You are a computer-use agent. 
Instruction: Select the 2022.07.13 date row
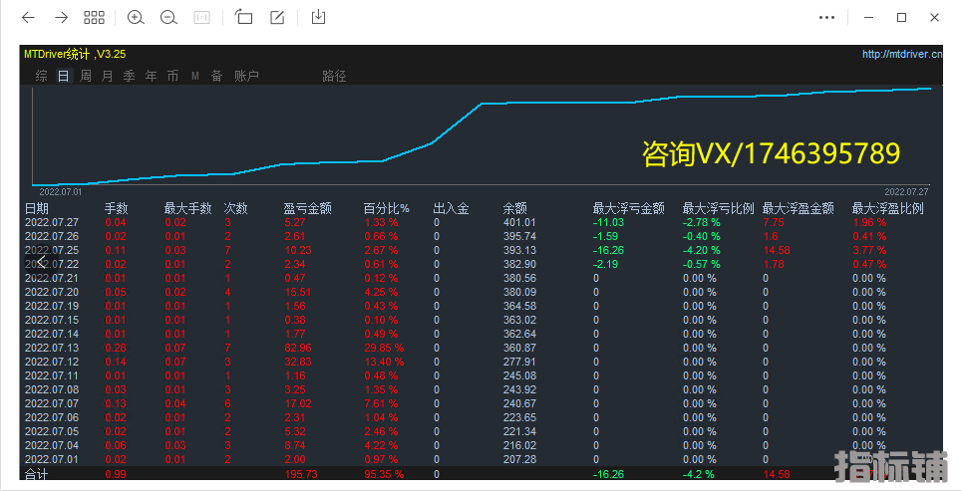click(52, 348)
